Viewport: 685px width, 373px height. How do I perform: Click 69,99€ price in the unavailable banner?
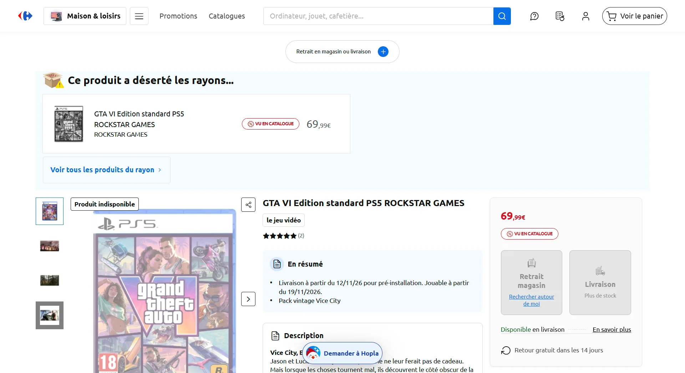tap(319, 124)
